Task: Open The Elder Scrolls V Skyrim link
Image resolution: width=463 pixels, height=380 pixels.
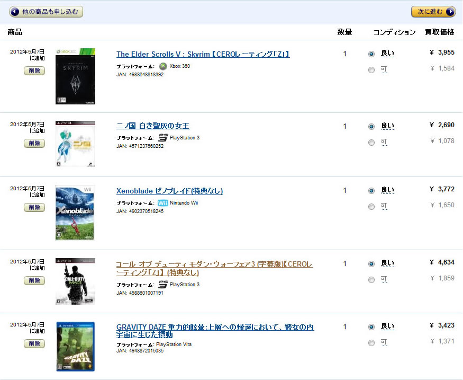Action: tap(203, 54)
